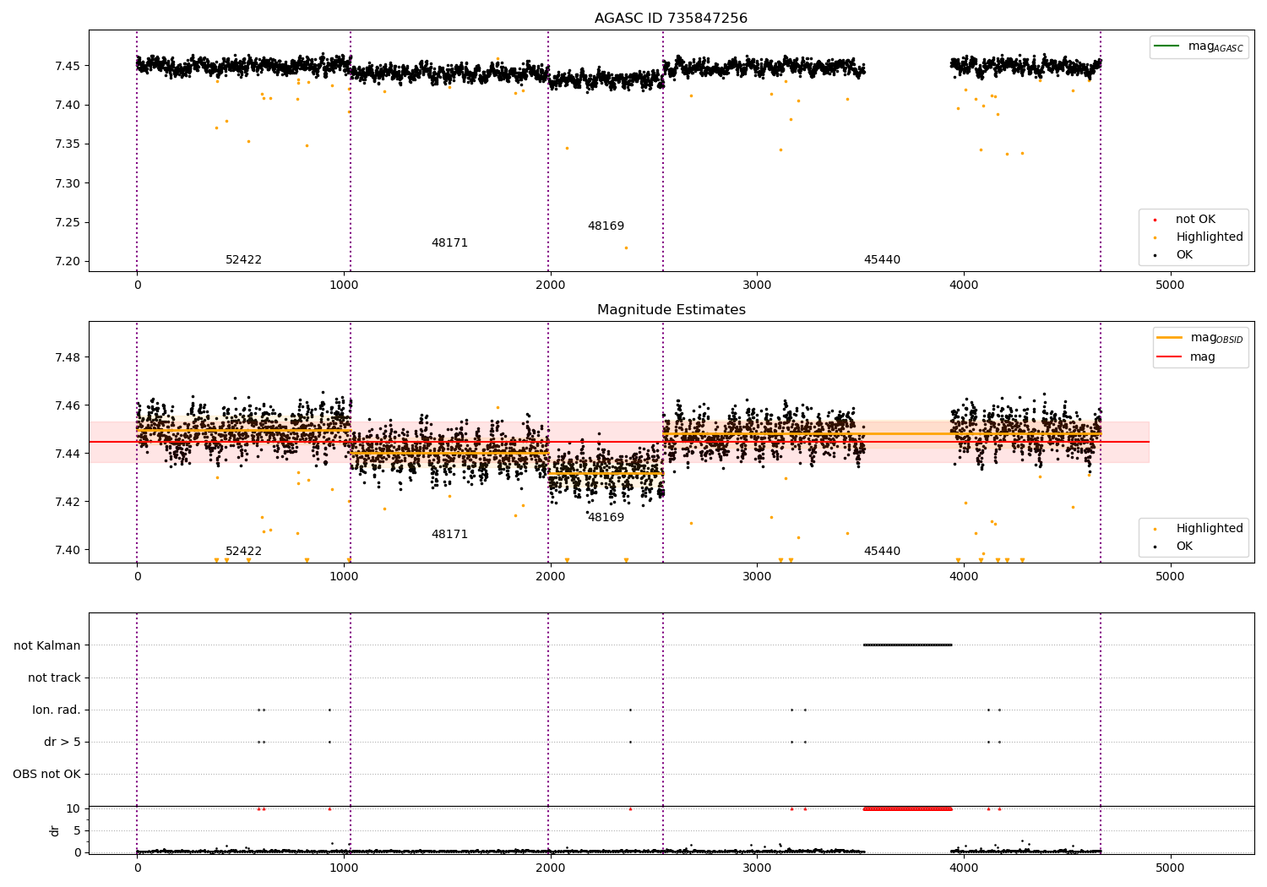The image size is (1267, 887).
Task: Click obsid label 45440 in Magnitude Estimates panel
Action: (882, 552)
